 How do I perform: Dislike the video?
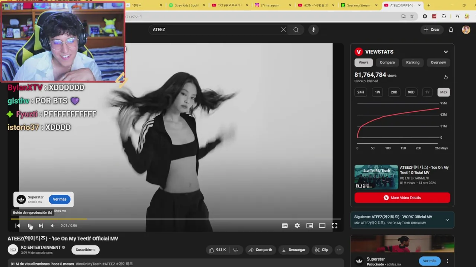click(236, 250)
